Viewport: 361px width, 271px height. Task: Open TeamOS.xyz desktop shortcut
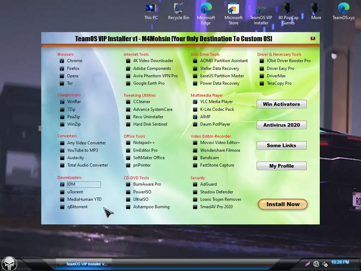click(x=343, y=12)
